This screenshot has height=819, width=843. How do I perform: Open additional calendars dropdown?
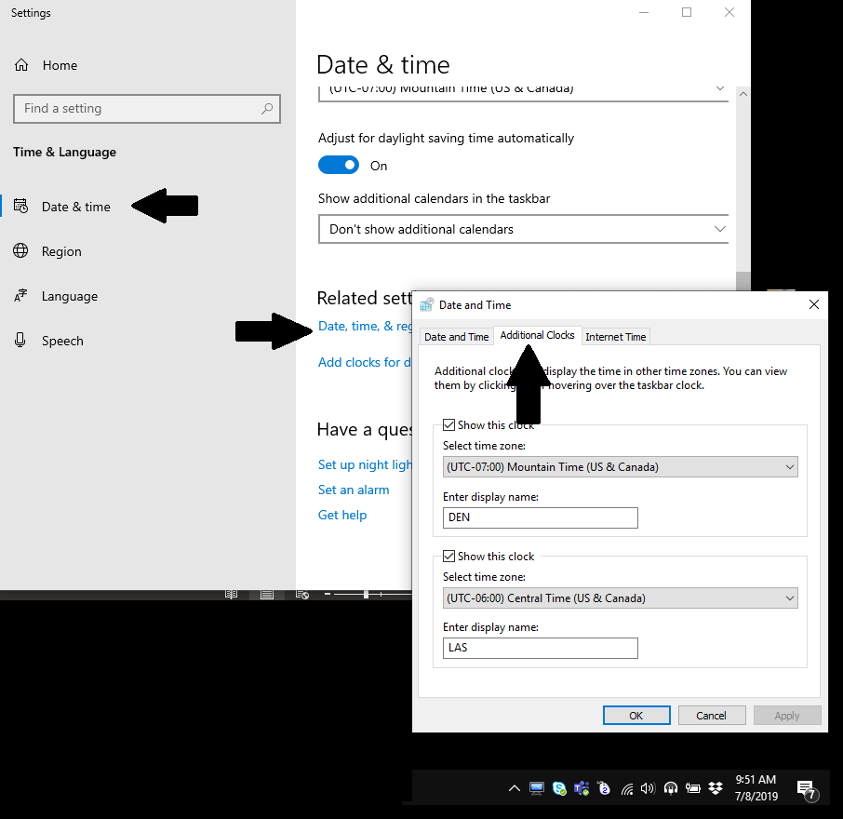pyautogui.click(x=523, y=229)
